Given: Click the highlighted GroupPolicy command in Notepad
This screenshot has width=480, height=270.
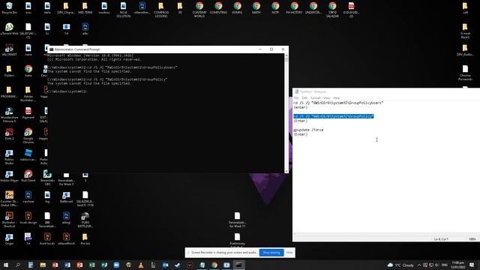Looking at the screenshot, I should pyautogui.click(x=333, y=116).
